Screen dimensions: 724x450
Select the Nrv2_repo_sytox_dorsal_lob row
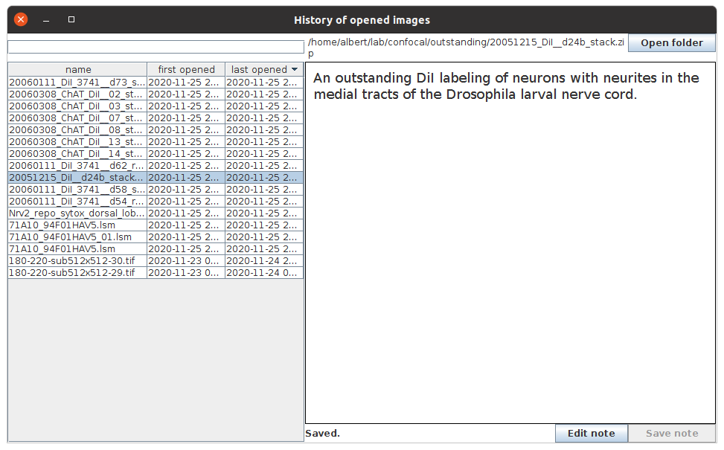[77, 213]
